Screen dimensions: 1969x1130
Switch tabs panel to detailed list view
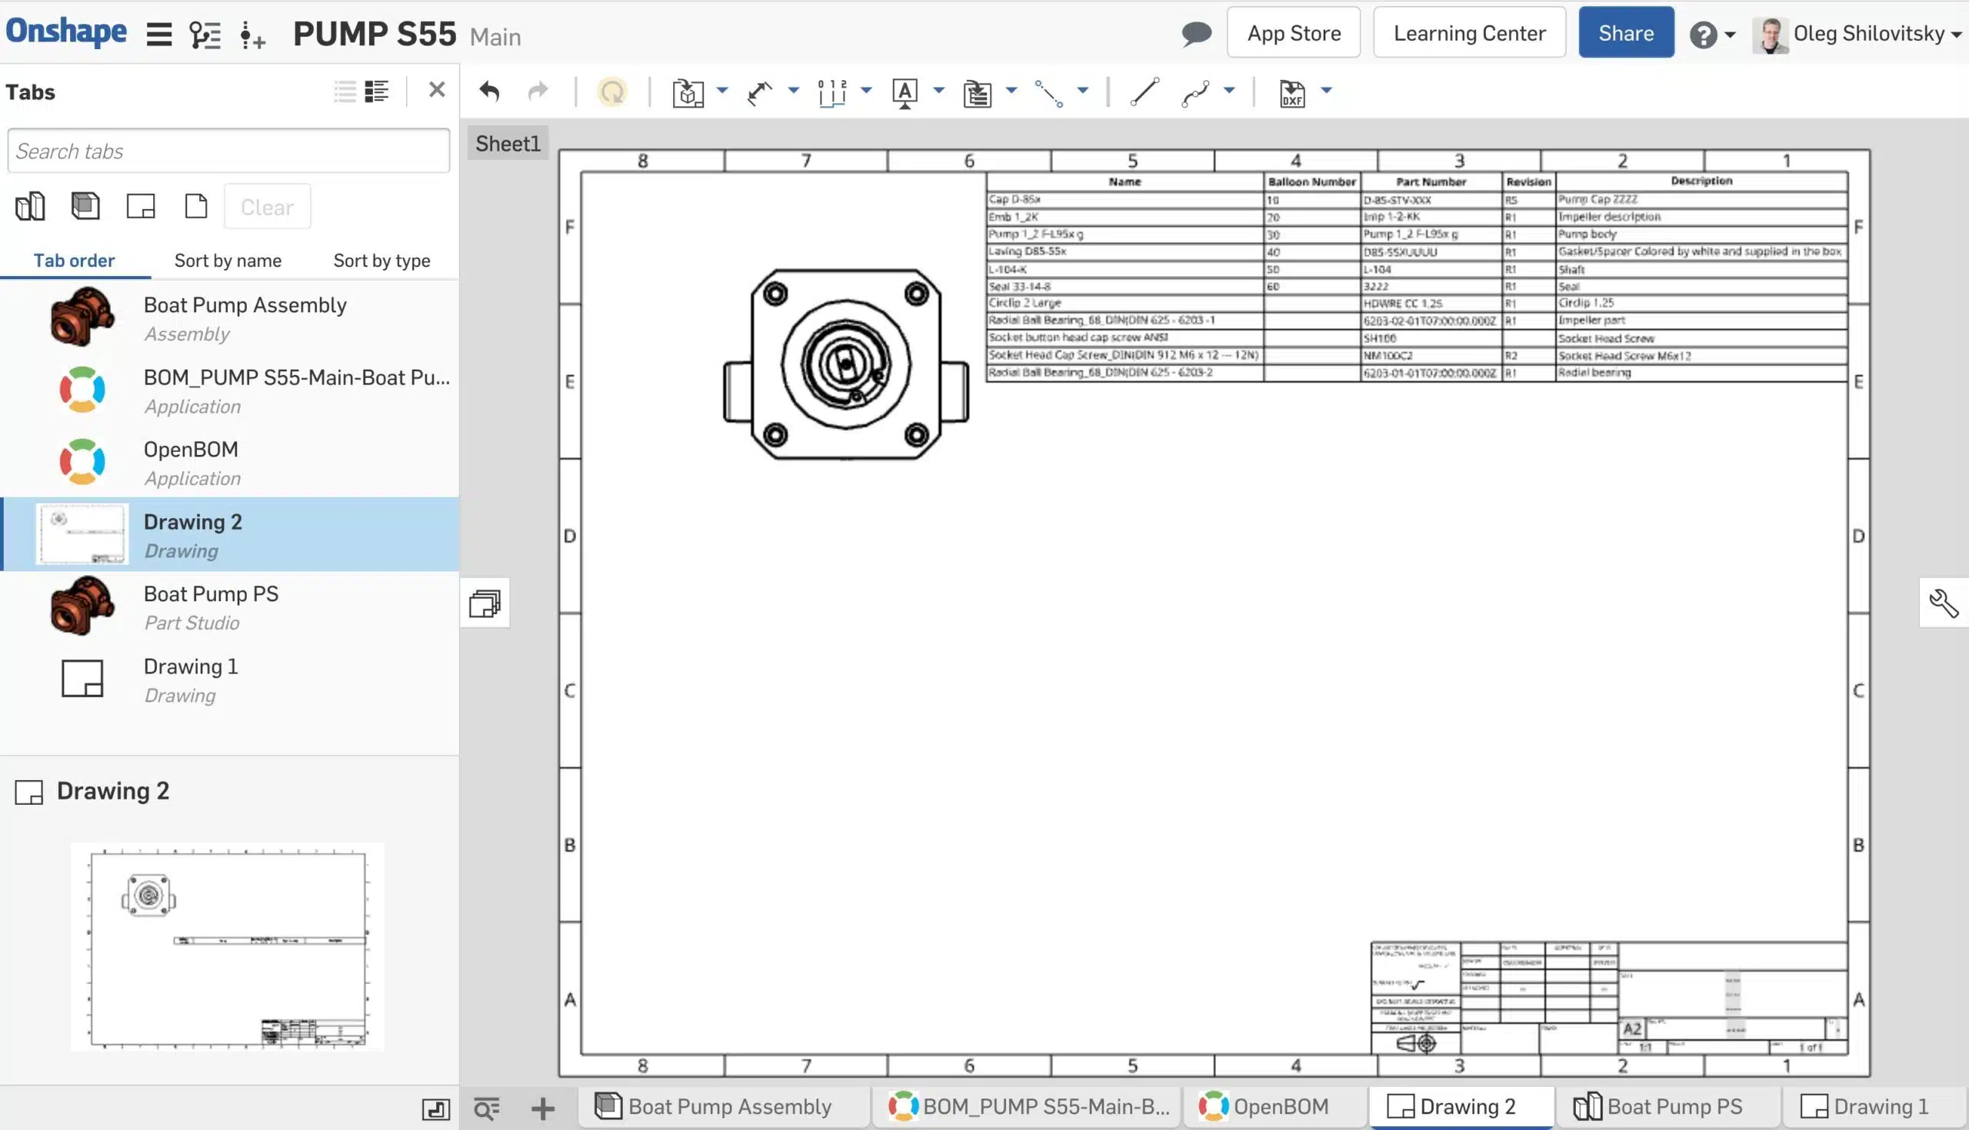pyautogui.click(x=377, y=91)
